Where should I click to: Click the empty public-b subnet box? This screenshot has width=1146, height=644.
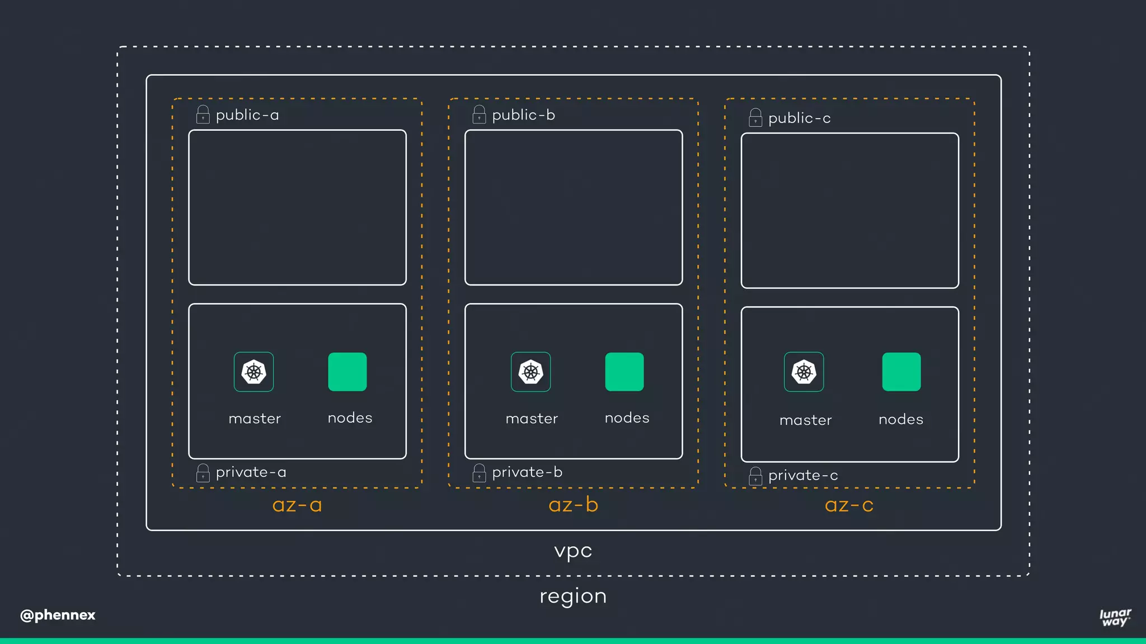(x=573, y=207)
